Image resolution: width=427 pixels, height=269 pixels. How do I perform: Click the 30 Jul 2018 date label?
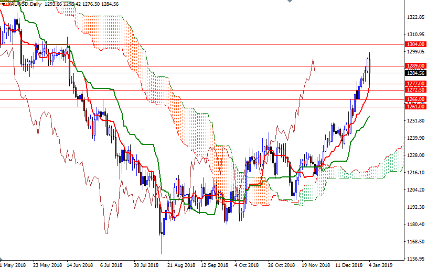click(146, 265)
